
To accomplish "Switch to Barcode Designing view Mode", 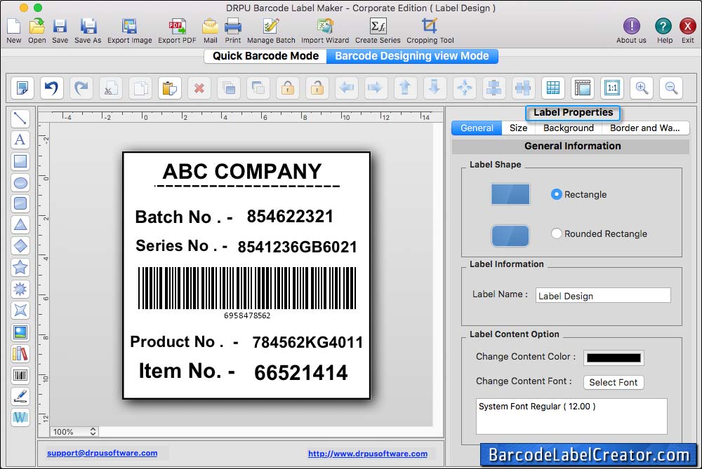I will [x=412, y=56].
